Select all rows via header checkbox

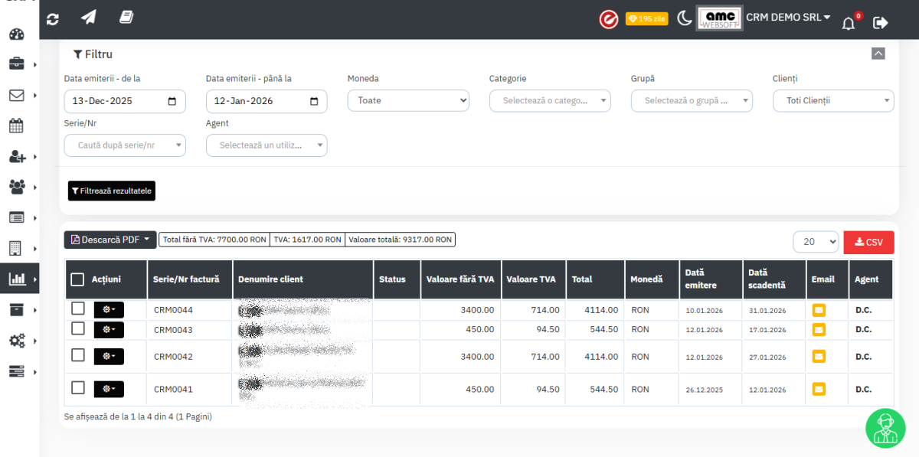[x=77, y=279]
